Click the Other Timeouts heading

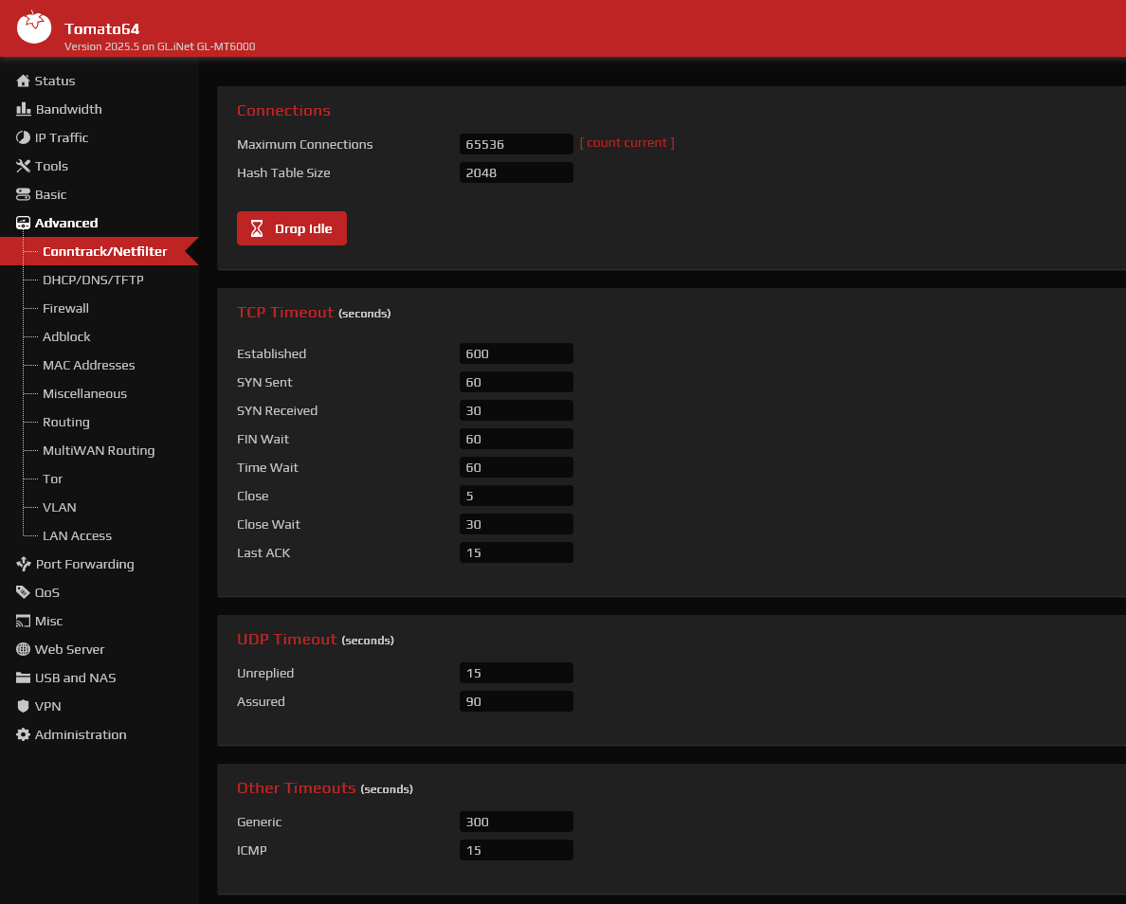click(296, 788)
